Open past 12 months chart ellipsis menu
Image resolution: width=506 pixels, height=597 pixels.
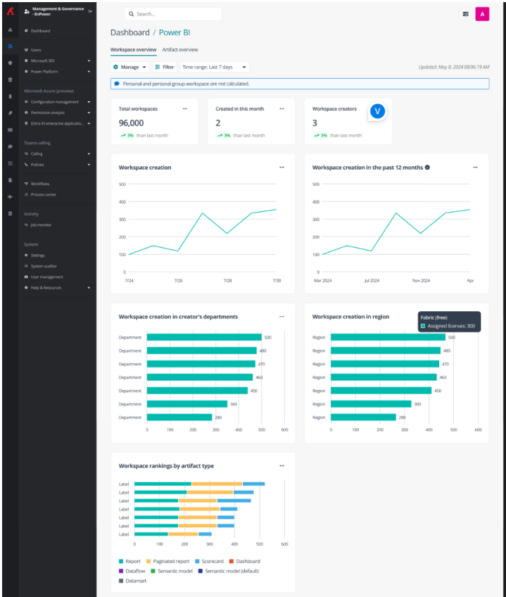pyautogui.click(x=475, y=167)
